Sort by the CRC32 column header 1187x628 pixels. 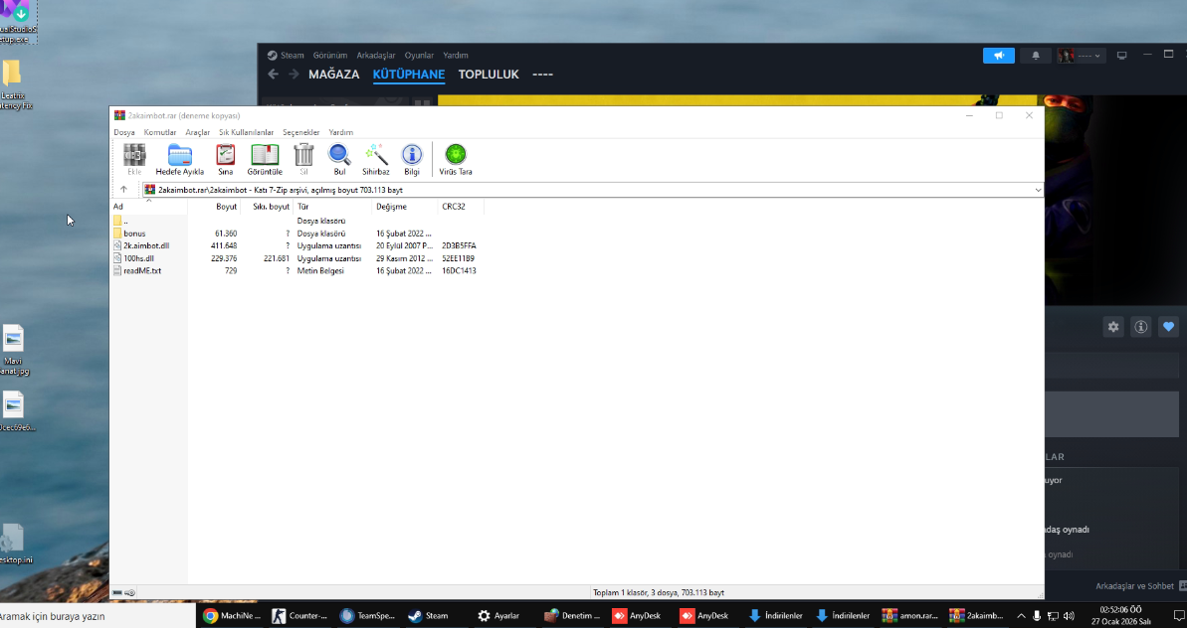point(461,207)
